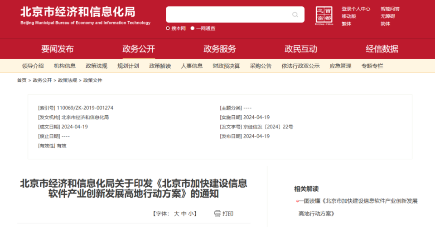This screenshot has height=227, width=435.
Task: Go to 经信数据 section
Action: [x=382, y=49]
